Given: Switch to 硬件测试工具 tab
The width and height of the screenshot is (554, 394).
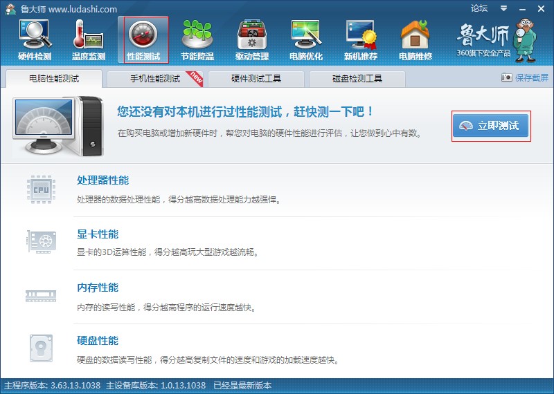Looking at the screenshot, I should [x=256, y=78].
